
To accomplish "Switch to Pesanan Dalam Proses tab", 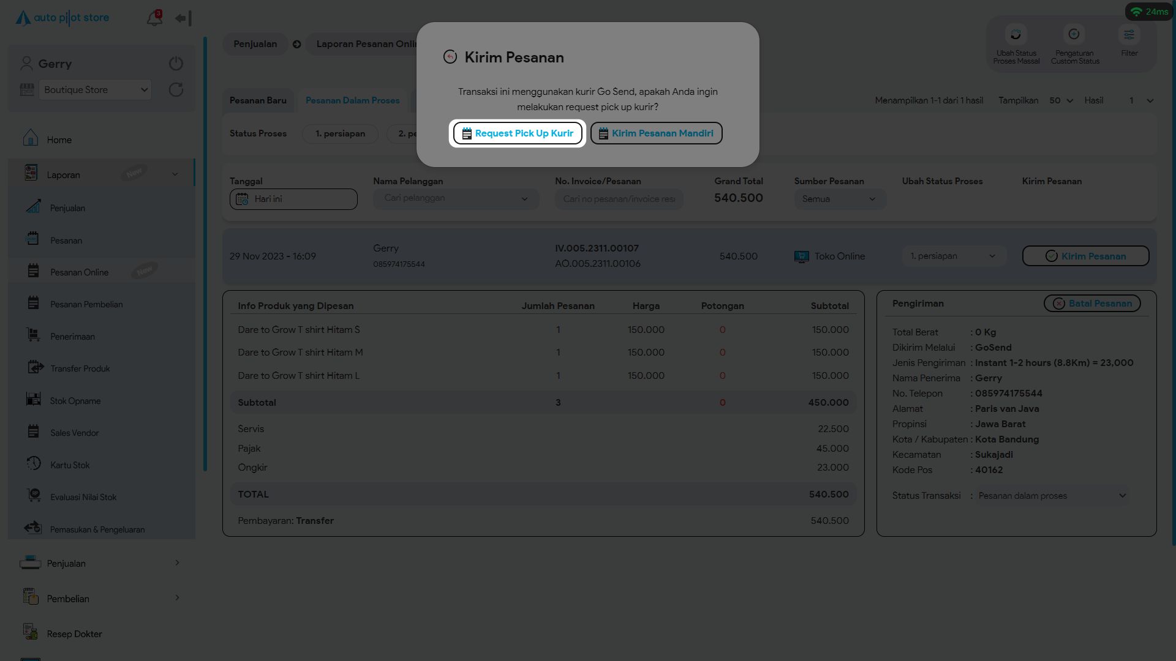I will click(352, 100).
